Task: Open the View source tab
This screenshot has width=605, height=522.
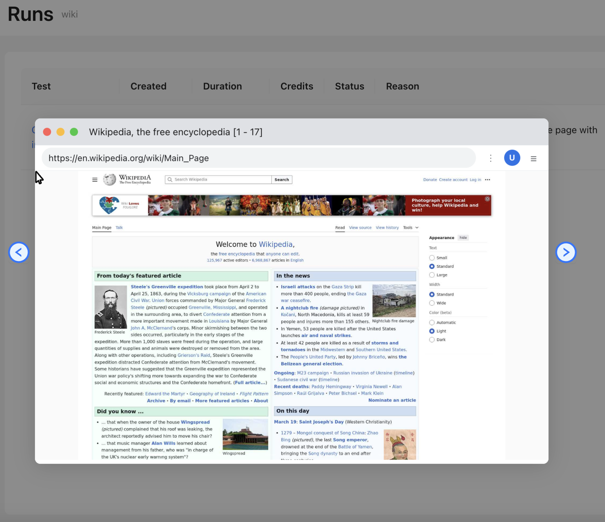Action: [360, 228]
